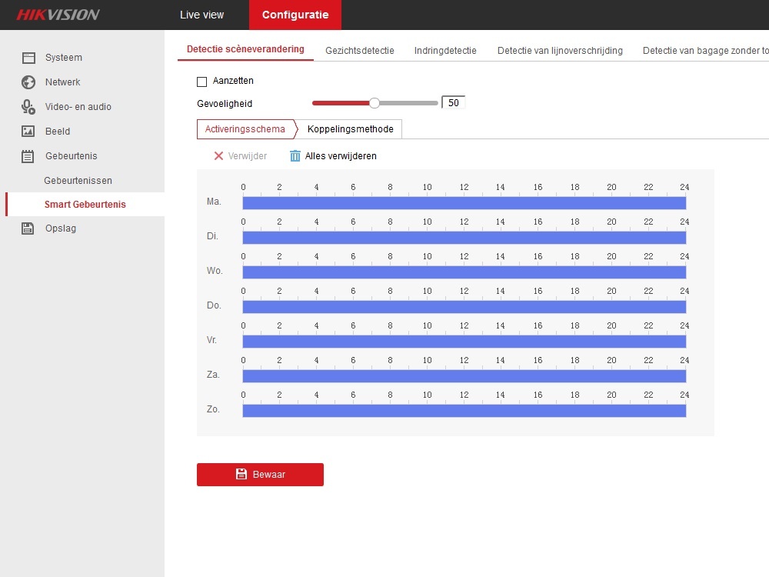Open Video- en audio settings
The image size is (769, 577).
point(78,106)
